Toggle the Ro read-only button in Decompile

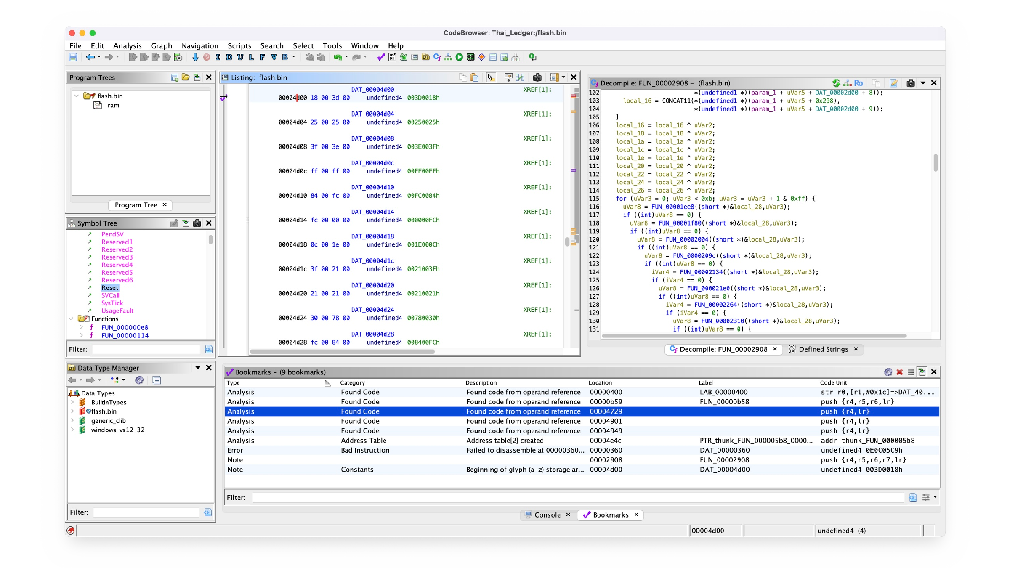pos(858,83)
